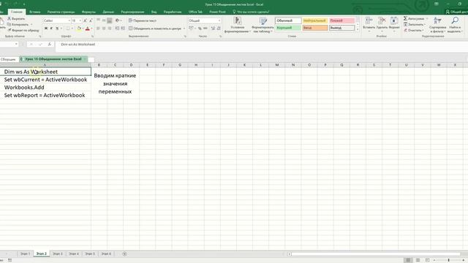Click the Вставить insert cells icon
The image size is (468, 263).
369,21
